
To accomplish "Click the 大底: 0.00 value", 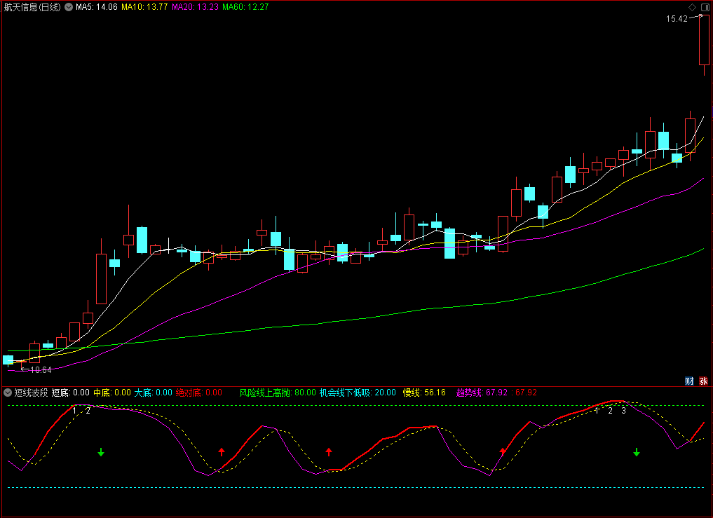I will [154, 393].
